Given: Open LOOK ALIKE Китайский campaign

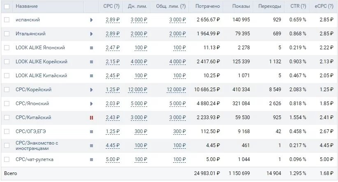Looking at the screenshot, I should click(41, 76).
